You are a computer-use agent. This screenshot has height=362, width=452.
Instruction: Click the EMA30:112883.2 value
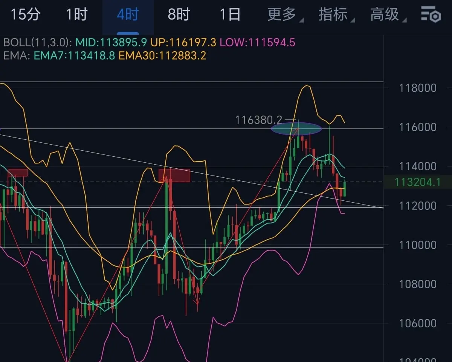pos(162,56)
